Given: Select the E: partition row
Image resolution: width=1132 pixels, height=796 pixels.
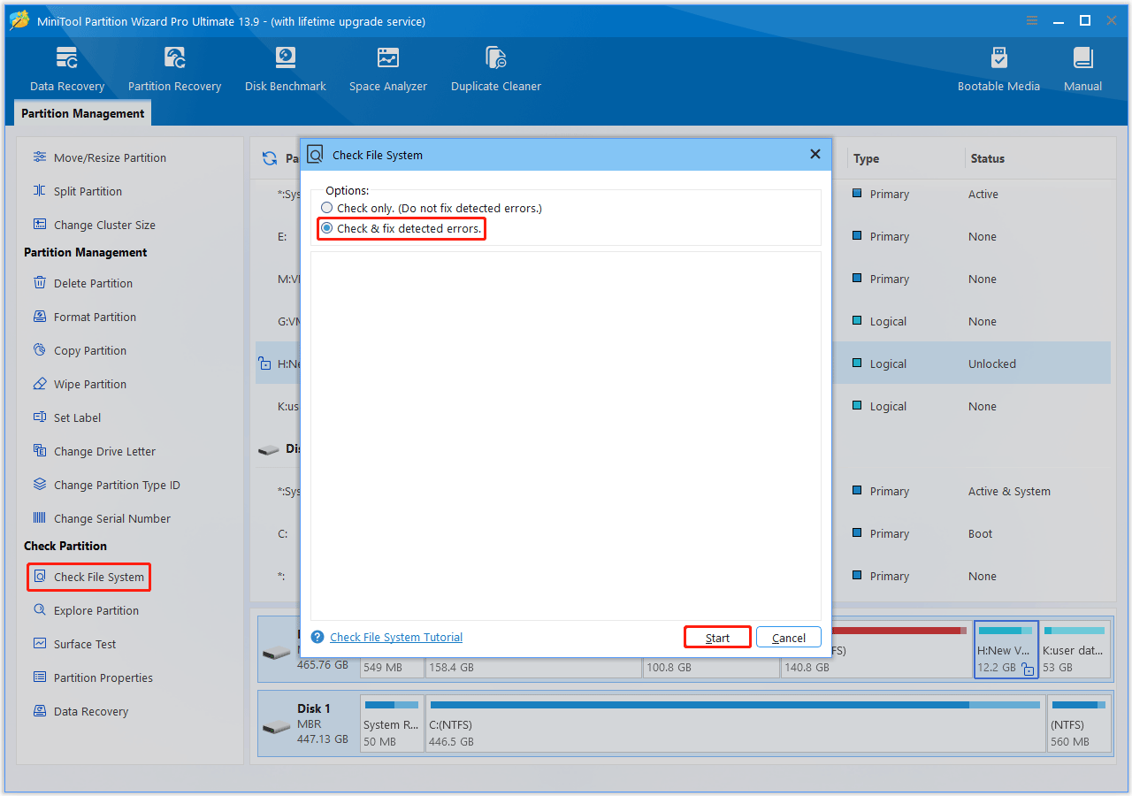Looking at the screenshot, I should coord(683,236).
